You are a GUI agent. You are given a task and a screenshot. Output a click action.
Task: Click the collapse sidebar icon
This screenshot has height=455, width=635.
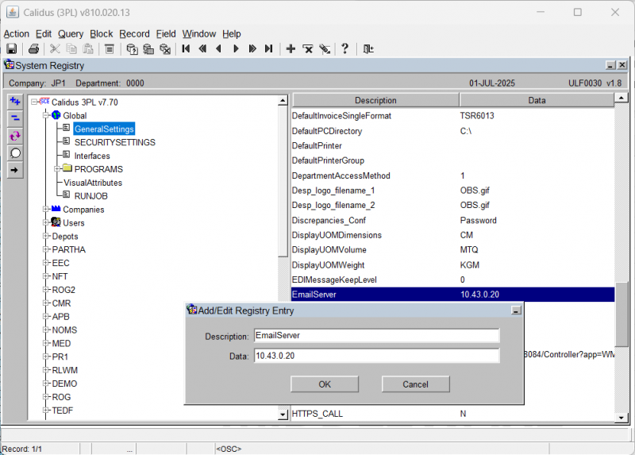(x=15, y=118)
